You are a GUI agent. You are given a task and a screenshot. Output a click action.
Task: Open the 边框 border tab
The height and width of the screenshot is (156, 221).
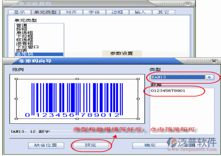click(117, 12)
